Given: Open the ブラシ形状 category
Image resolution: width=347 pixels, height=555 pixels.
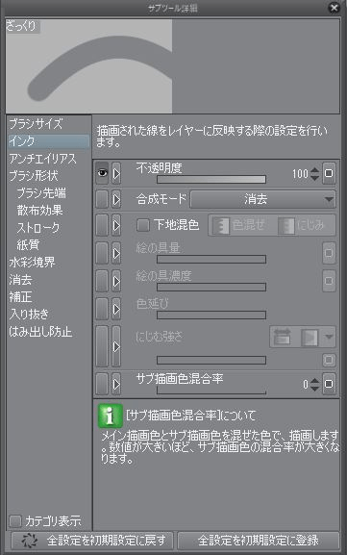Looking at the screenshot, I should click(x=49, y=176).
